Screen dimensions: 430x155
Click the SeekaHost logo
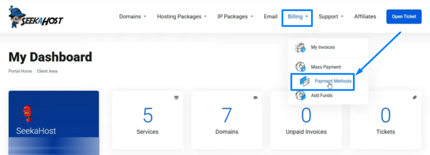(x=36, y=17)
